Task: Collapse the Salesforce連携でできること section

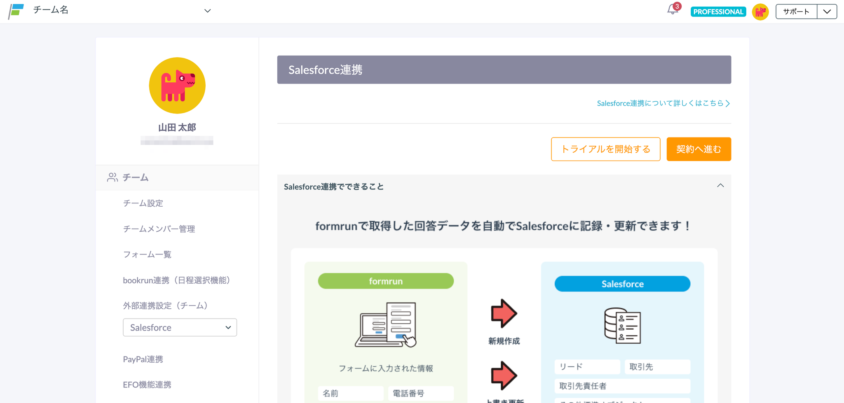Action: point(720,186)
